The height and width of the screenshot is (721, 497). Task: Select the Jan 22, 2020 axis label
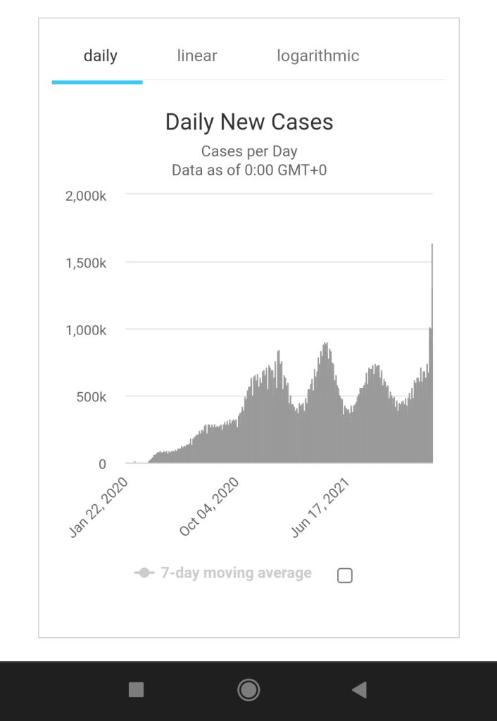pyautogui.click(x=99, y=508)
